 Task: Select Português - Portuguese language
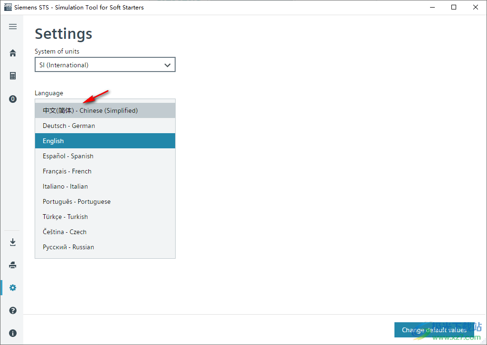105,202
